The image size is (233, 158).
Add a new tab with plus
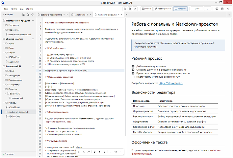pyautogui.click(x=126, y=14)
